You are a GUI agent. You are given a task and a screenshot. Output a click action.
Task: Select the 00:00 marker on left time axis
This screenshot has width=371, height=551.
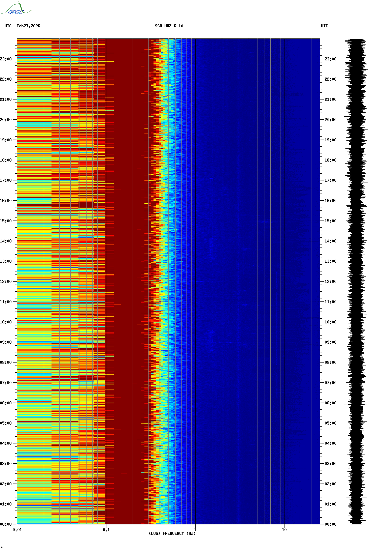6,524
